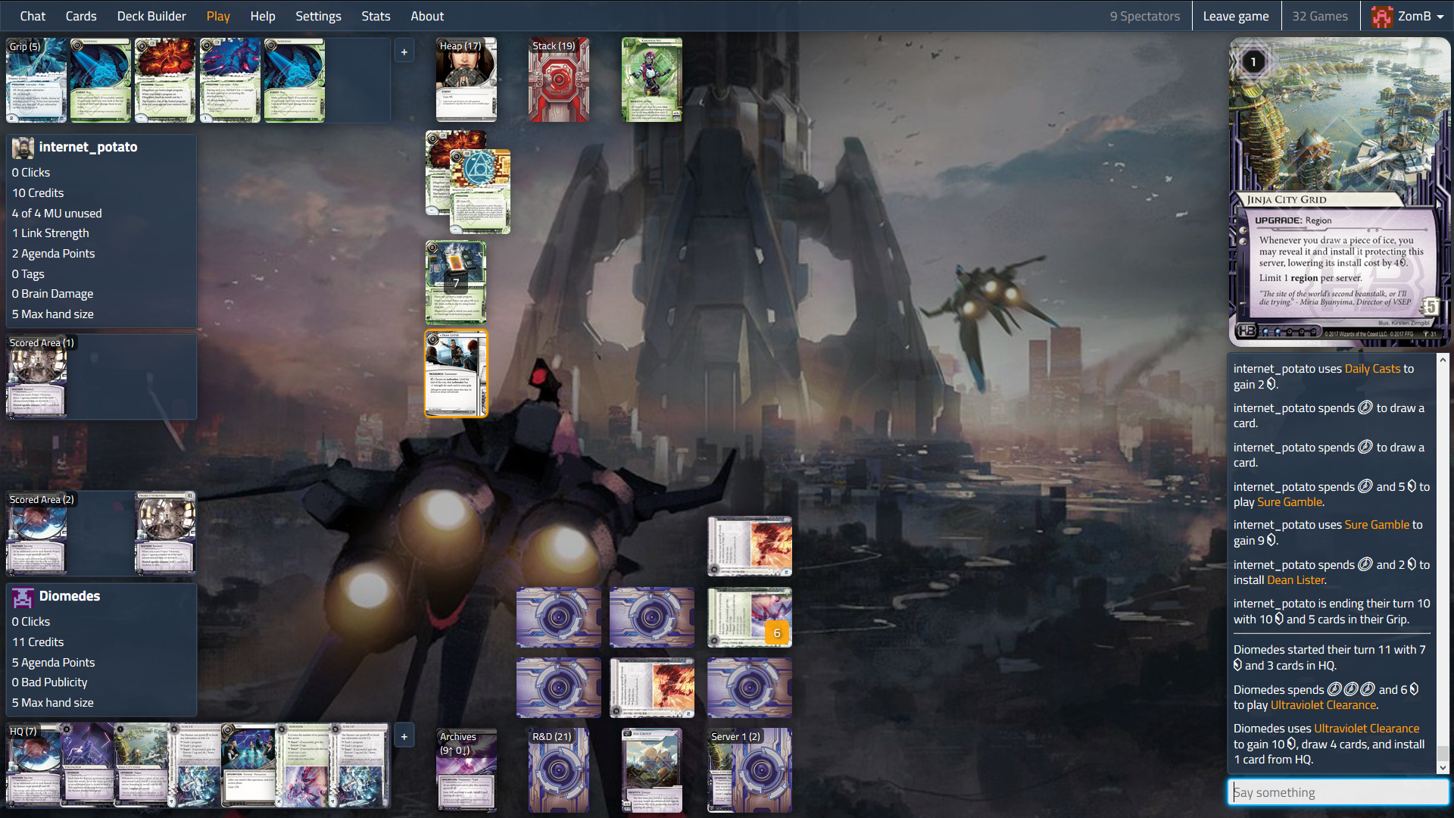Click Sure Gamble link in 'play Sure Gamble' message
Image resolution: width=1454 pixels, height=818 pixels.
click(1290, 502)
